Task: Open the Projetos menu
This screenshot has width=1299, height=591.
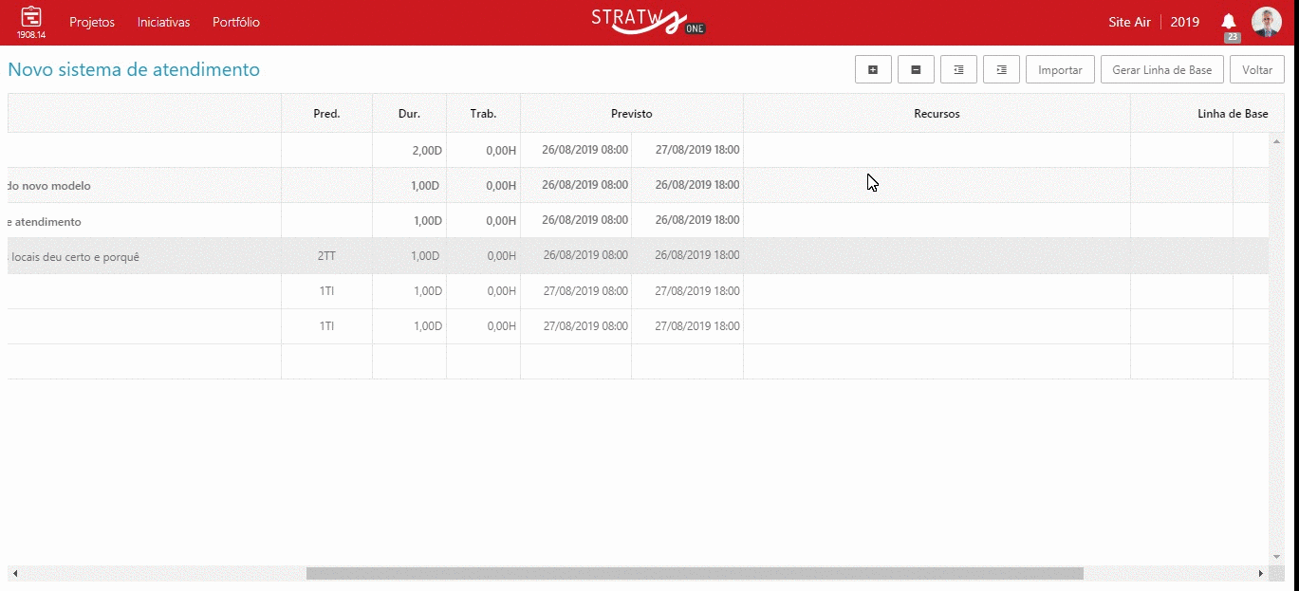Action: 92,22
